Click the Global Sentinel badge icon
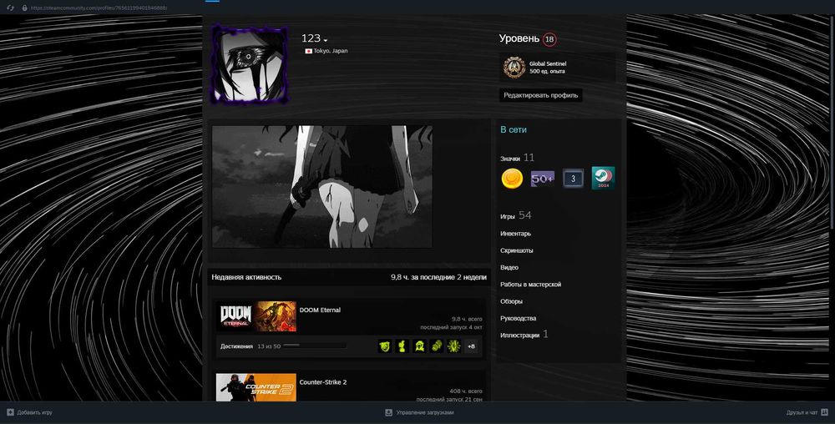The image size is (835, 424). click(x=514, y=68)
